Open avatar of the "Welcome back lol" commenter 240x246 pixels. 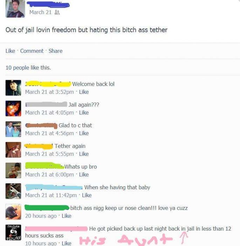pyautogui.click(x=13, y=88)
